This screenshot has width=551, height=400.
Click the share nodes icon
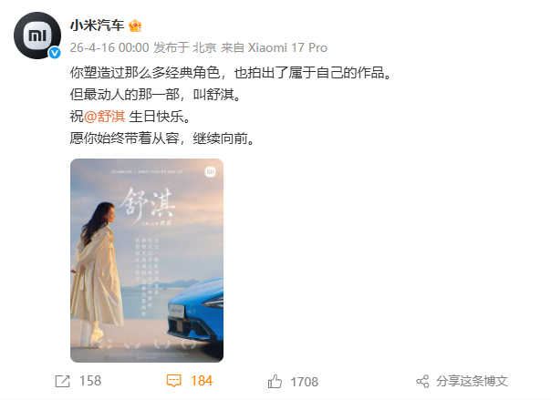tap(422, 382)
